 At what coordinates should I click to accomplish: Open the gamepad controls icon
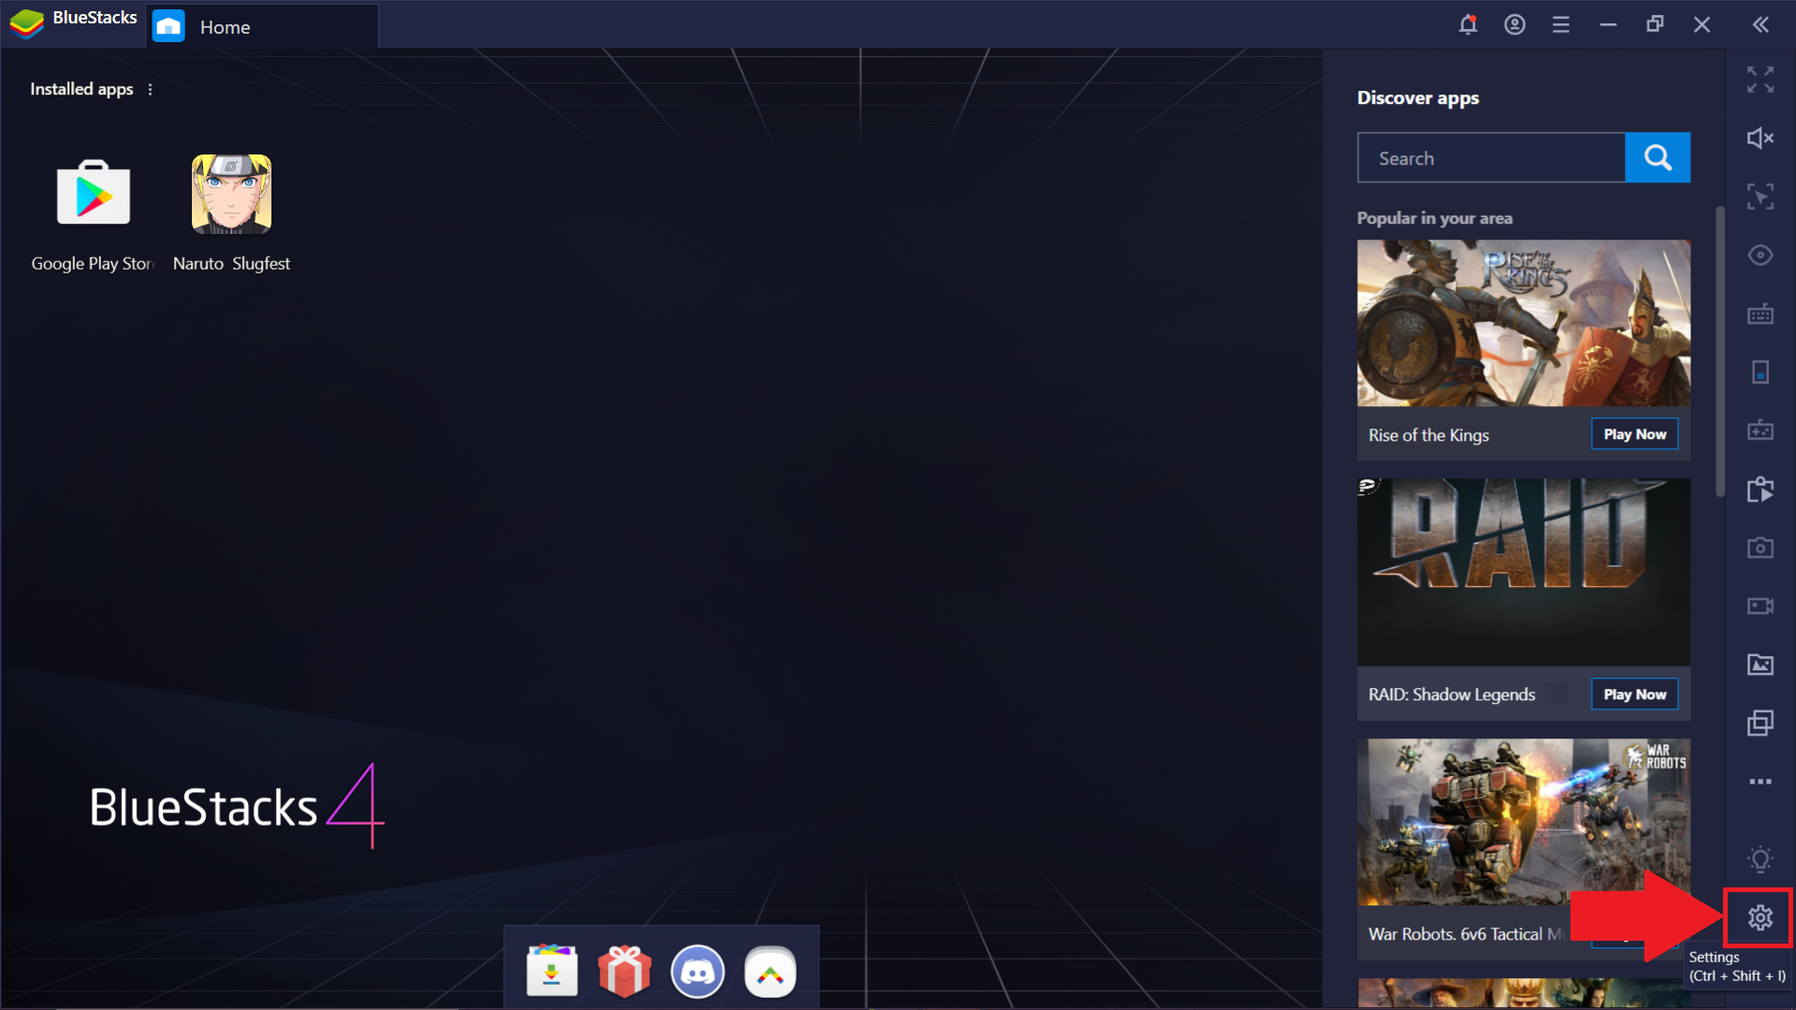1760,431
